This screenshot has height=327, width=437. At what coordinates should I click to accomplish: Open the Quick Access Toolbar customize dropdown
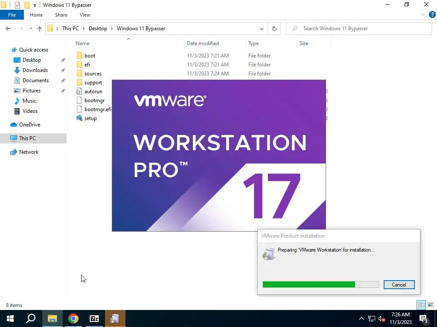35,5
